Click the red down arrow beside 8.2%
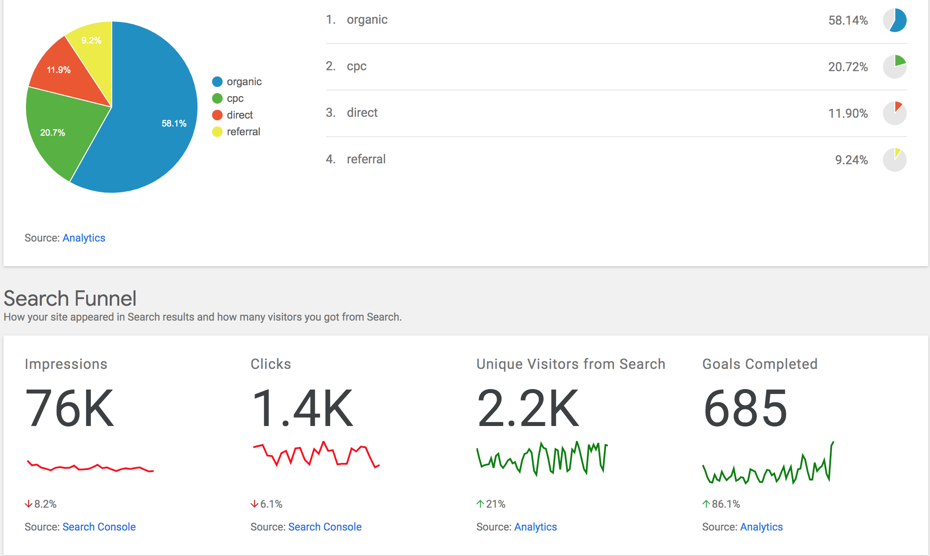 click(x=29, y=504)
